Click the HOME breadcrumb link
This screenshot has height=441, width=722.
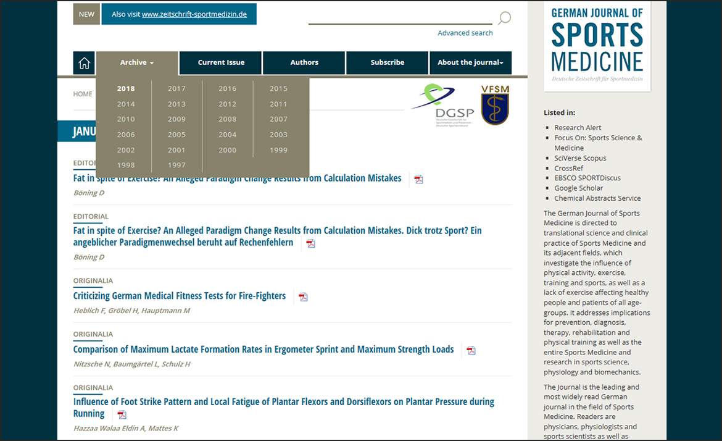click(83, 94)
